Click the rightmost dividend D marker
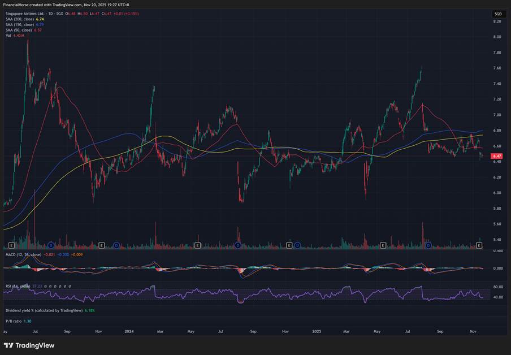This screenshot has width=511, height=355. coord(428,245)
